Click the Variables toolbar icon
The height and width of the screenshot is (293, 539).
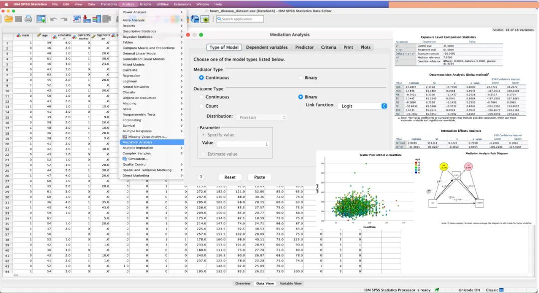[97, 19]
